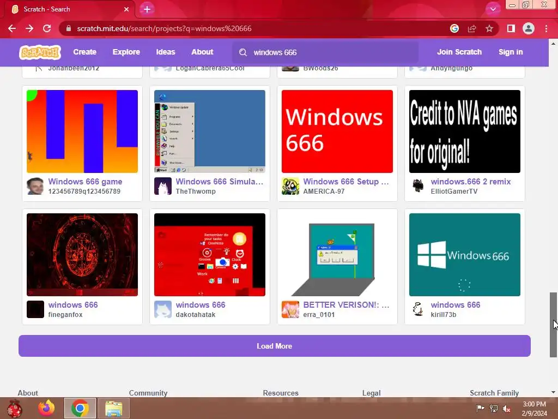Viewport: 558px width, 419px height.
Task: Open author dakotahatak profile
Action: [x=196, y=315]
